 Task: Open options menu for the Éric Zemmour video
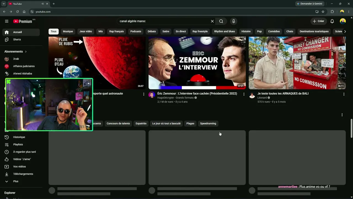pos(244,94)
